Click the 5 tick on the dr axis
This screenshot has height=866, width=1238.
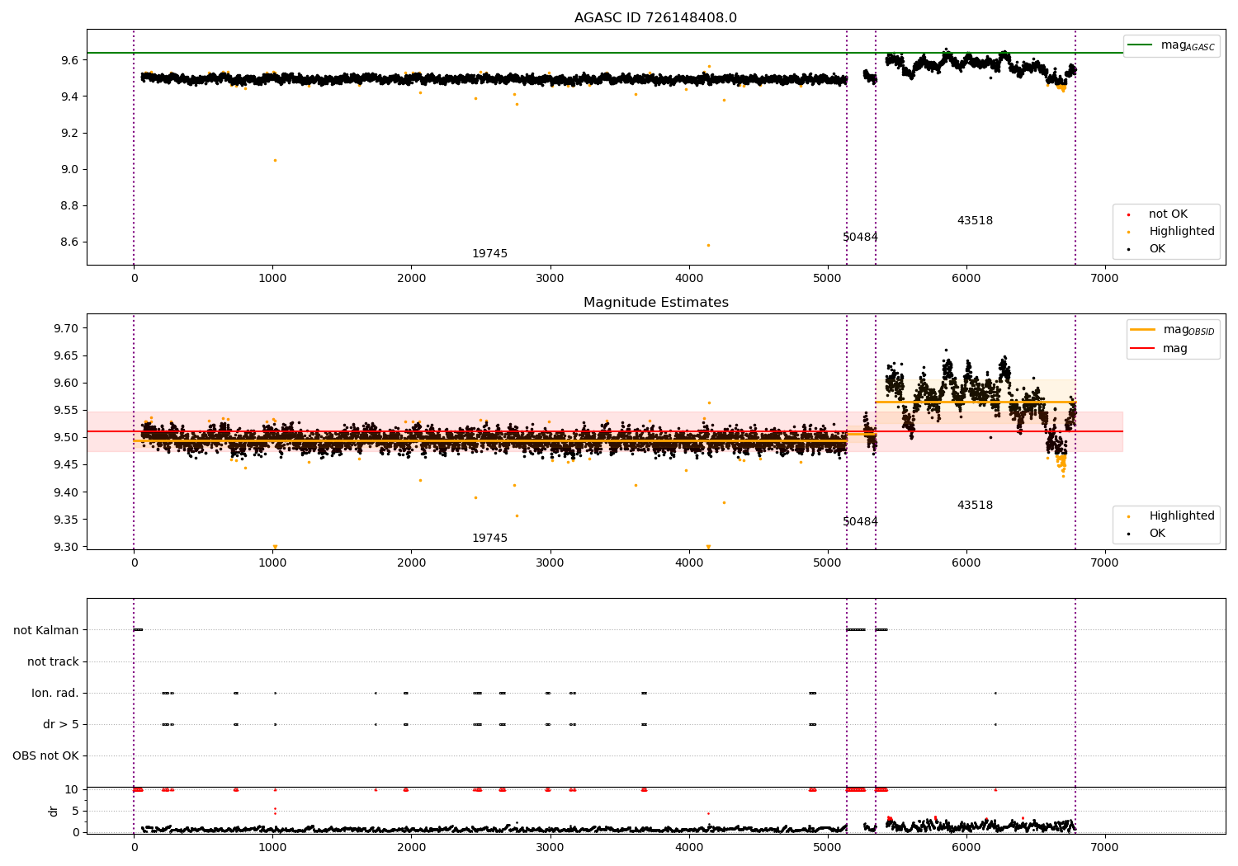point(76,811)
